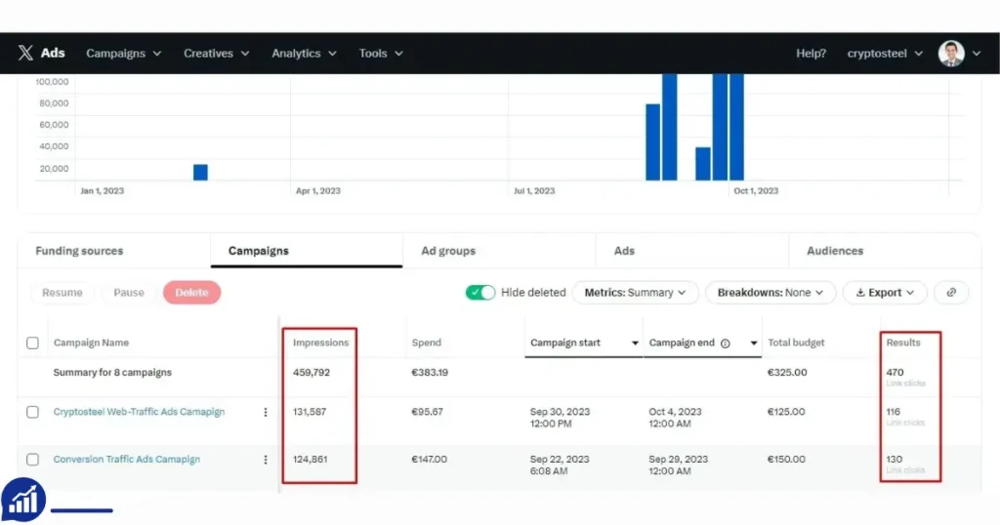Click the X Ads logo
Screen dimensions: 1000x525
[x=41, y=53]
